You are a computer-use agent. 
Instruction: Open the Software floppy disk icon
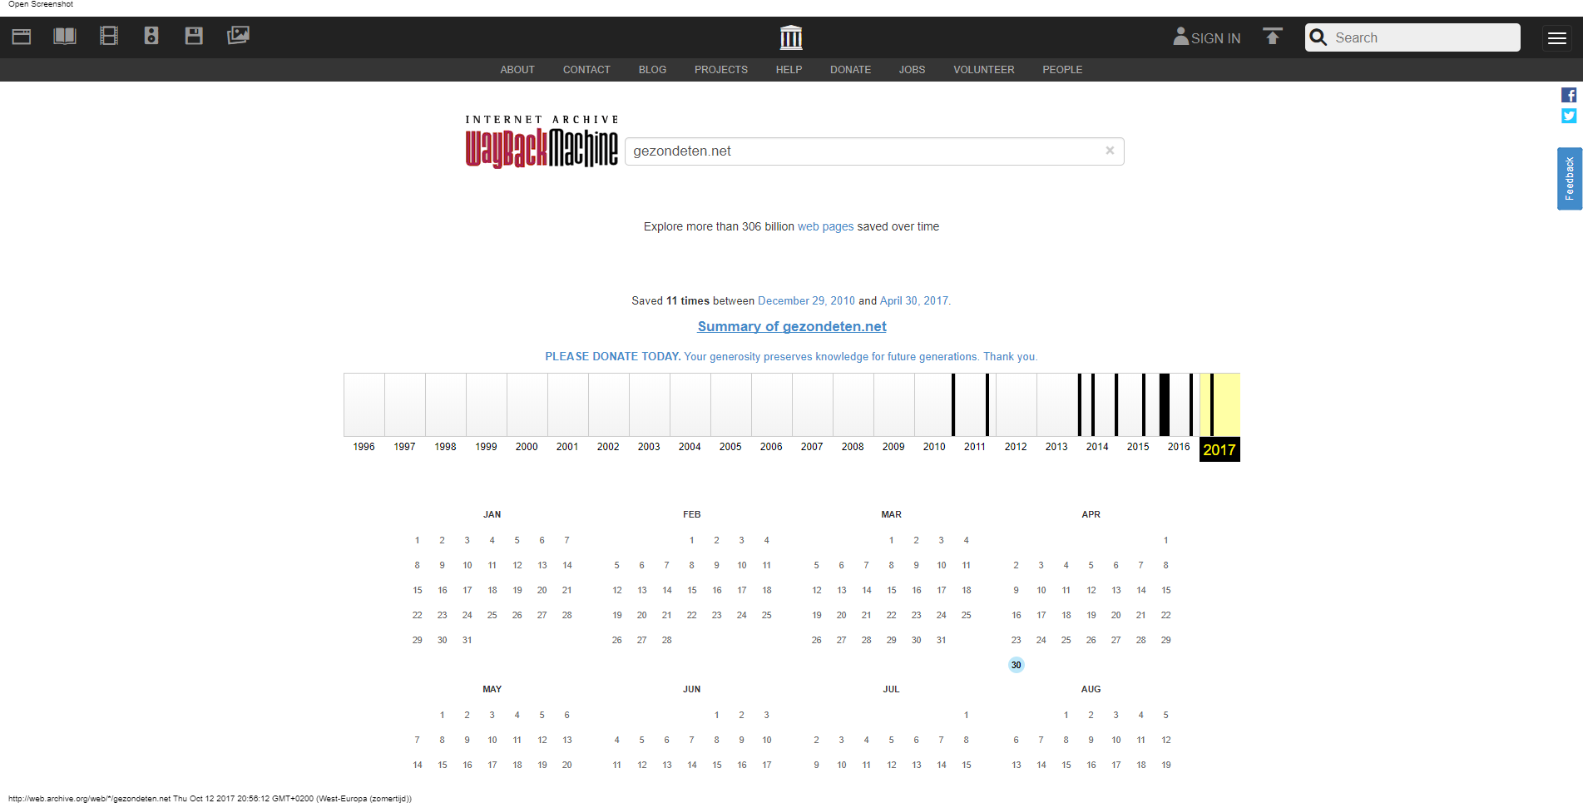tap(194, 36)
